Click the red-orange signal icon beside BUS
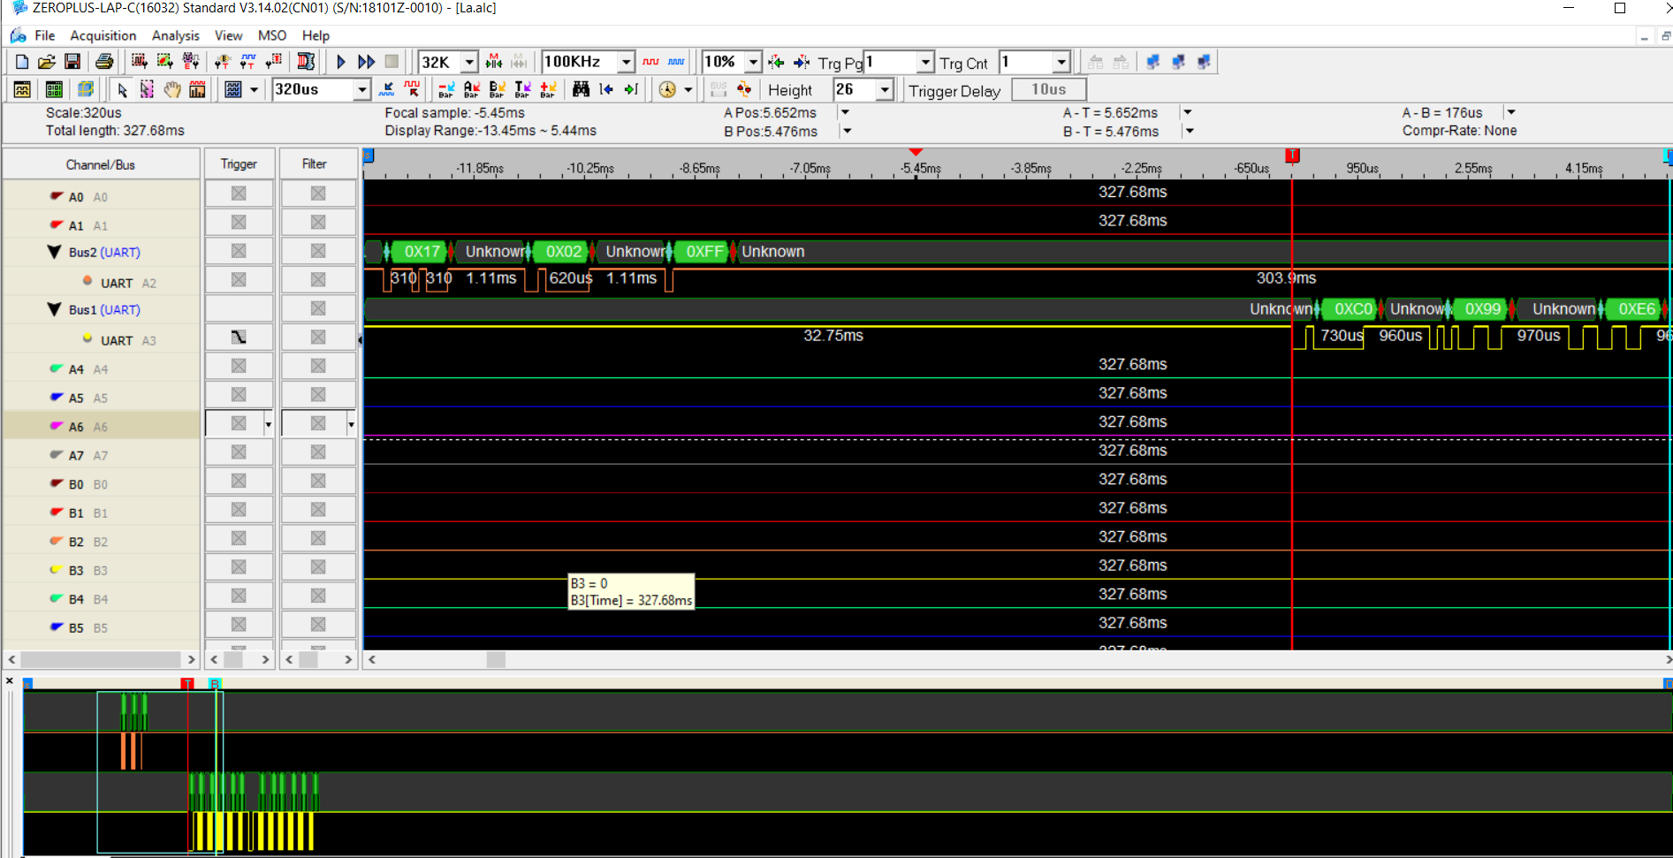The height and width of the screenshot is (858, 1673). (x=744, y=89)
